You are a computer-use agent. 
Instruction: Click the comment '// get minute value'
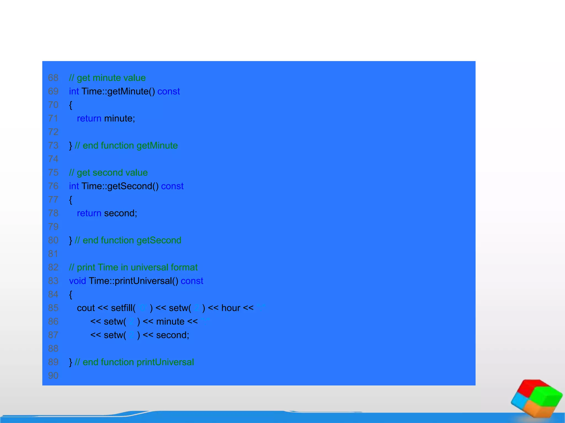click(107, 78)
